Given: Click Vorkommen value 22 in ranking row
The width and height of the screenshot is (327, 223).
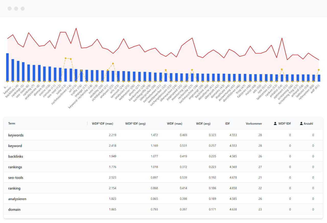Looking at the screenshot, I should pyautogui.click(x=260, y=188).
